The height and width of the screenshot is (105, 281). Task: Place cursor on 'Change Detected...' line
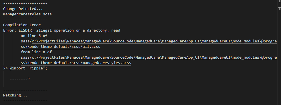23,9
